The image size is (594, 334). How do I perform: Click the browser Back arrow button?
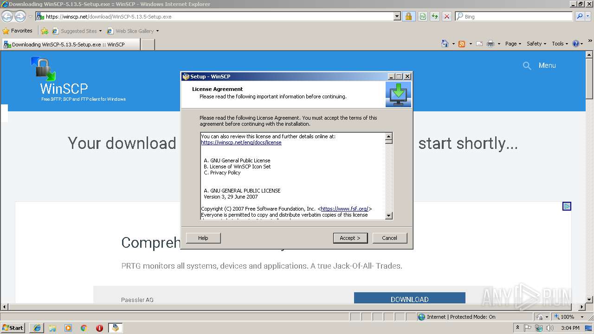pyautogui.click(x=7, y=17)
